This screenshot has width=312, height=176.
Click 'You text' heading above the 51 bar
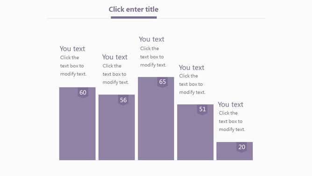[x=191, y=67]
